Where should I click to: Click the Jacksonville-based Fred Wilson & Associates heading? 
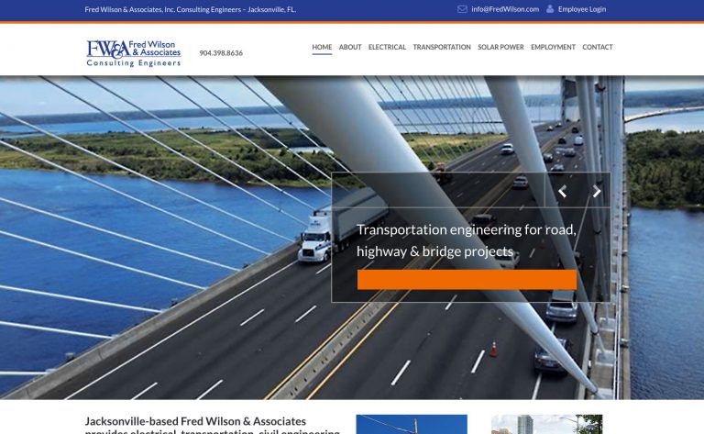195,422
